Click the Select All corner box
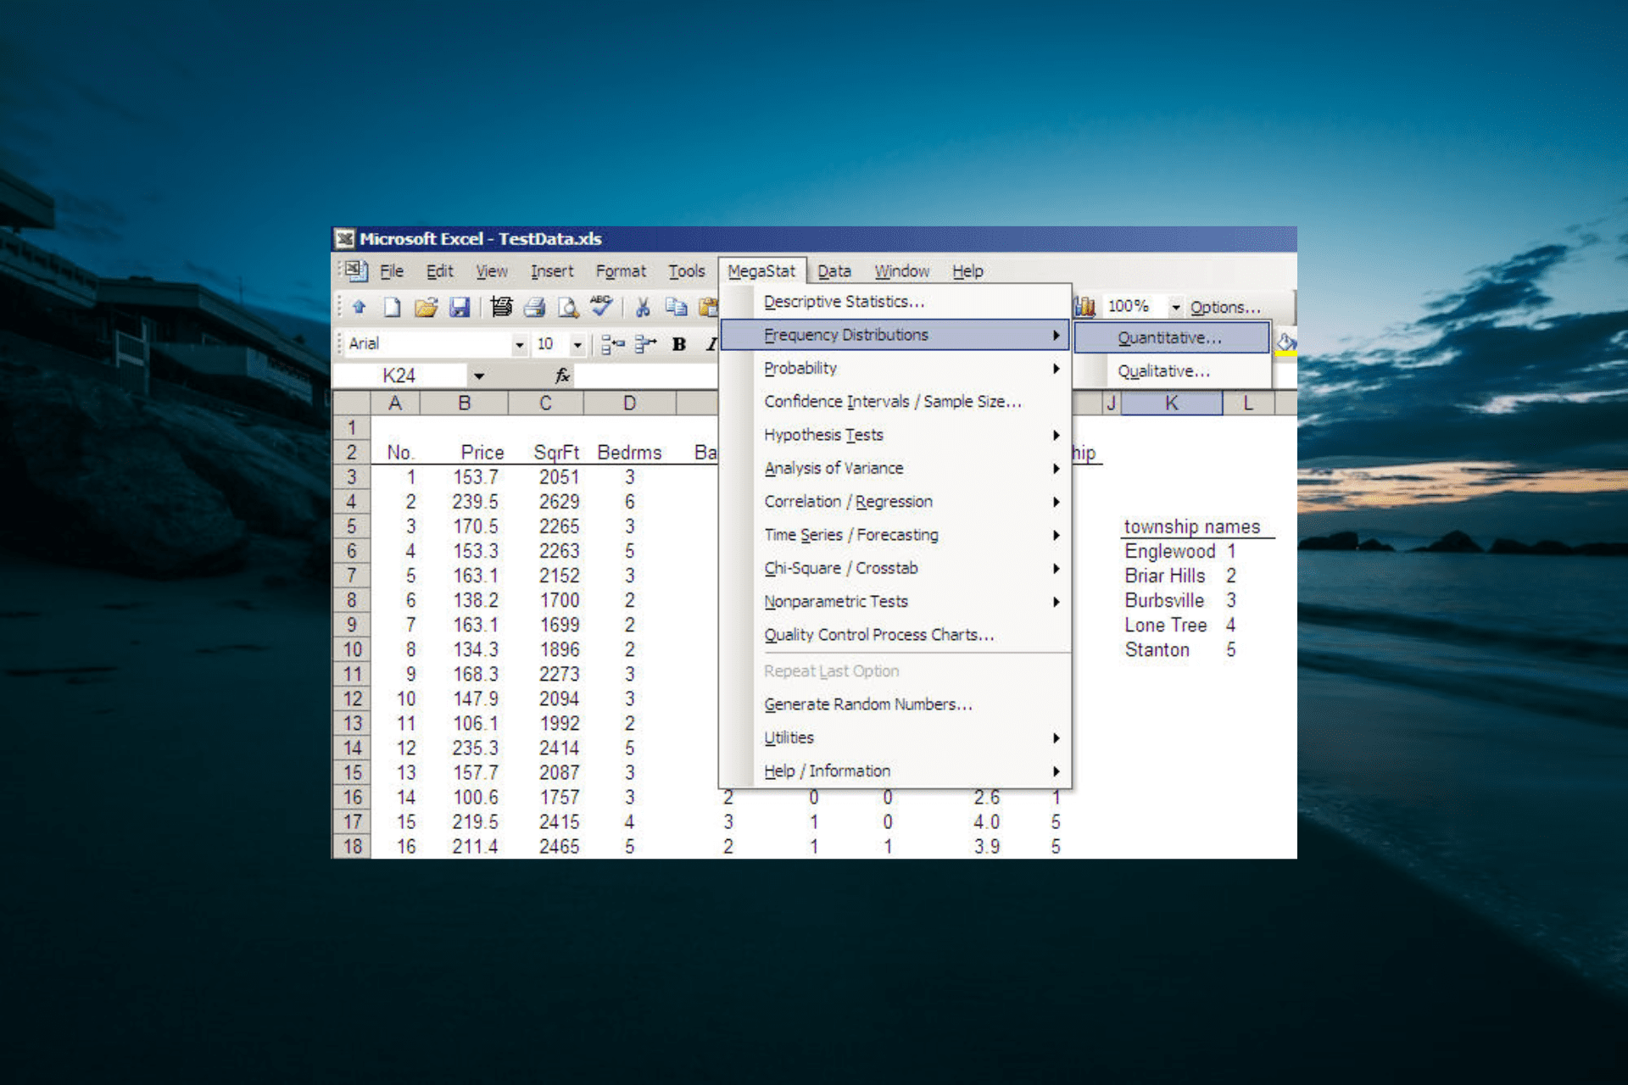 coord(351,403)
